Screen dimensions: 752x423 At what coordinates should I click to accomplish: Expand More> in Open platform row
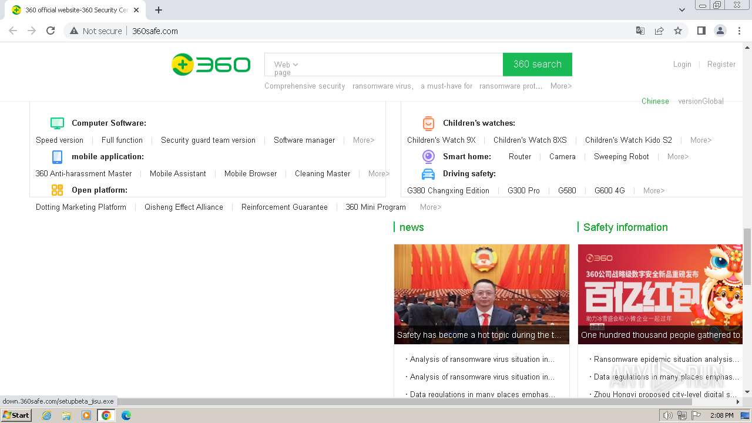[431, 207]
